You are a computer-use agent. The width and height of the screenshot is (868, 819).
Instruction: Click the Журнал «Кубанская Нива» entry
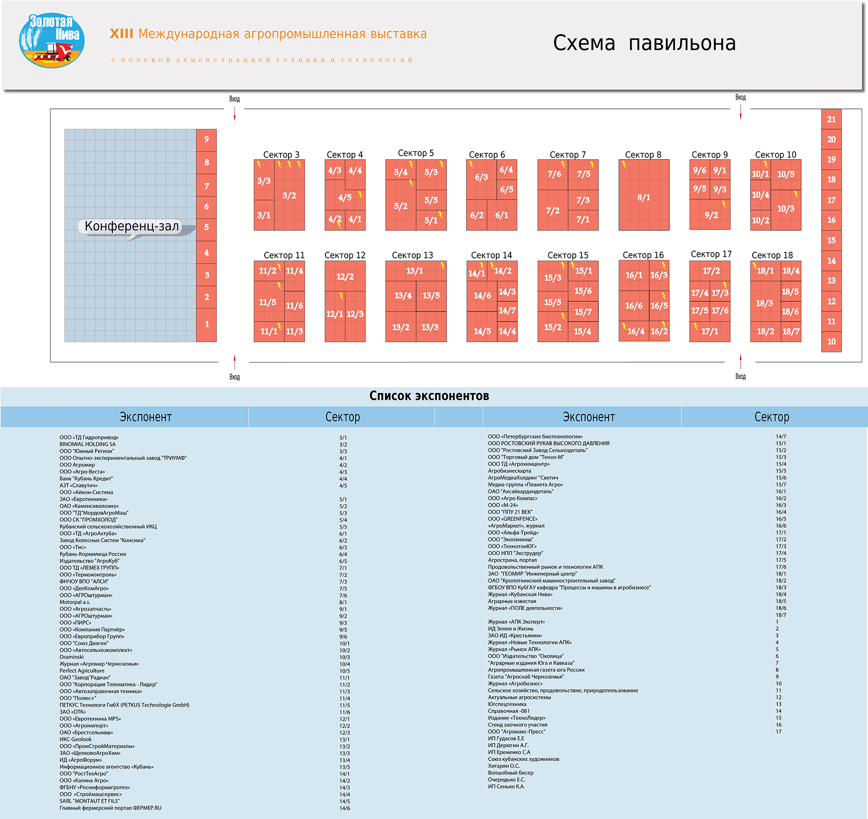click(520, 594)
